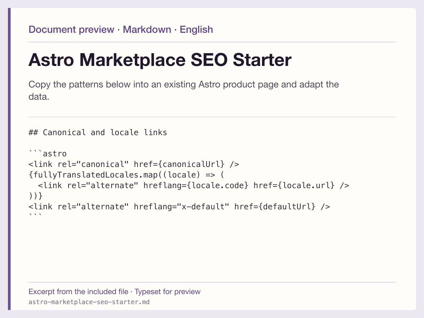Click the closing '```' code fence line
Screen dimensions: 424x318
coord(35,216)
